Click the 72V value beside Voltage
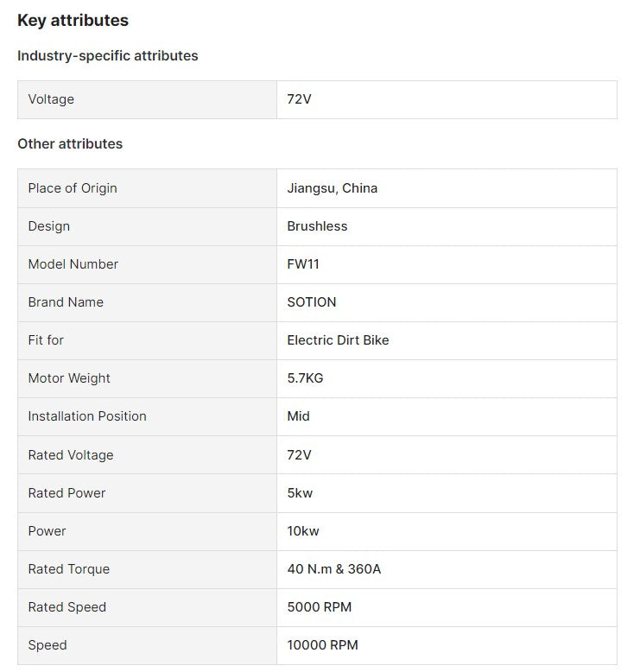This screenshot has height=672, width=640. click(299, 99)
